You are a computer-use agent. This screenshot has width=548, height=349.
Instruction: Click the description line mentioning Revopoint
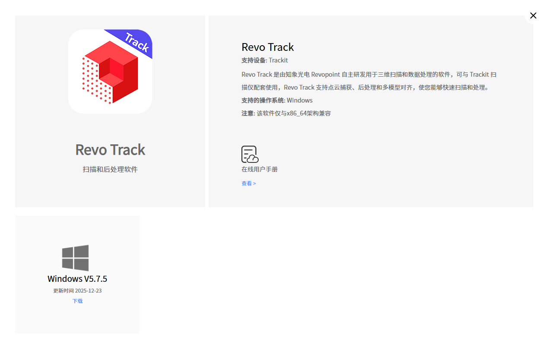point(369,75)
